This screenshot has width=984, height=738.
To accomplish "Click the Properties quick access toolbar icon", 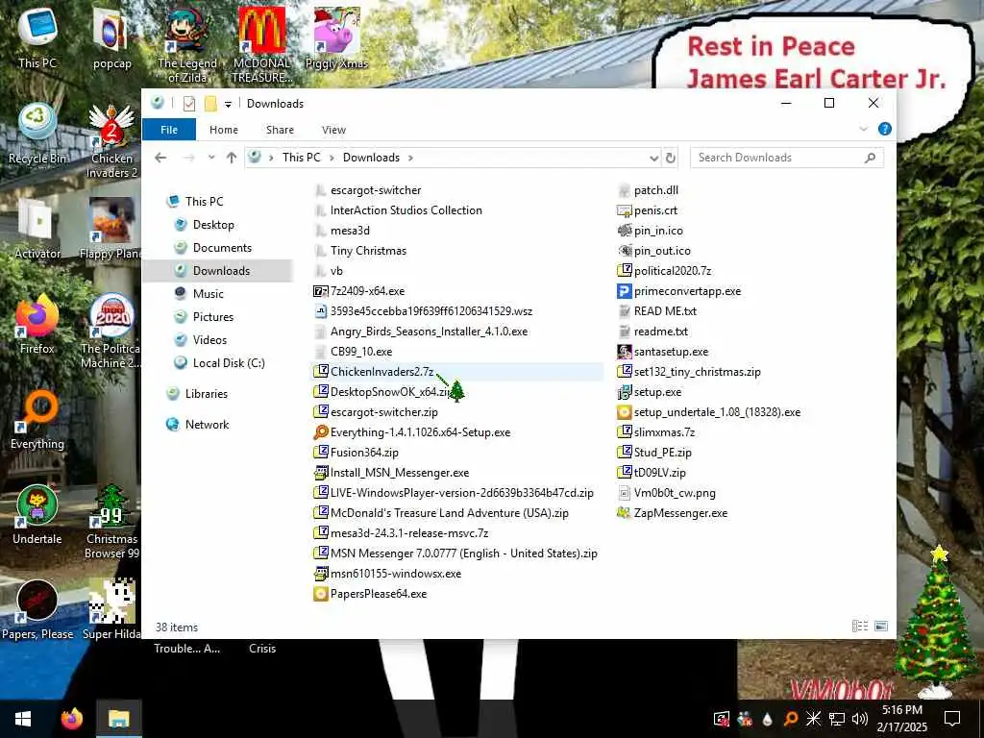I will coord(189,104).
